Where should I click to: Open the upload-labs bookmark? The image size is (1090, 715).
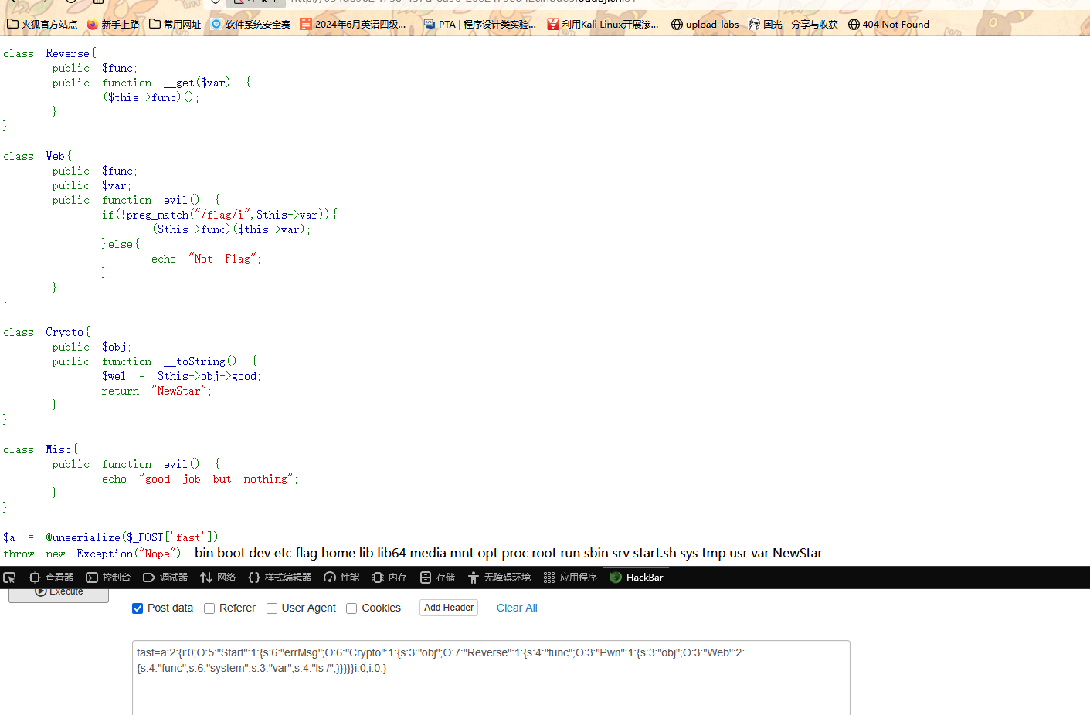coord(705,24)
